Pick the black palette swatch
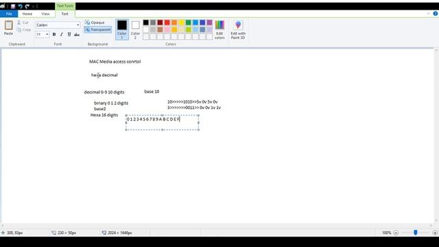The image size is (439, 247). (146, 23)
